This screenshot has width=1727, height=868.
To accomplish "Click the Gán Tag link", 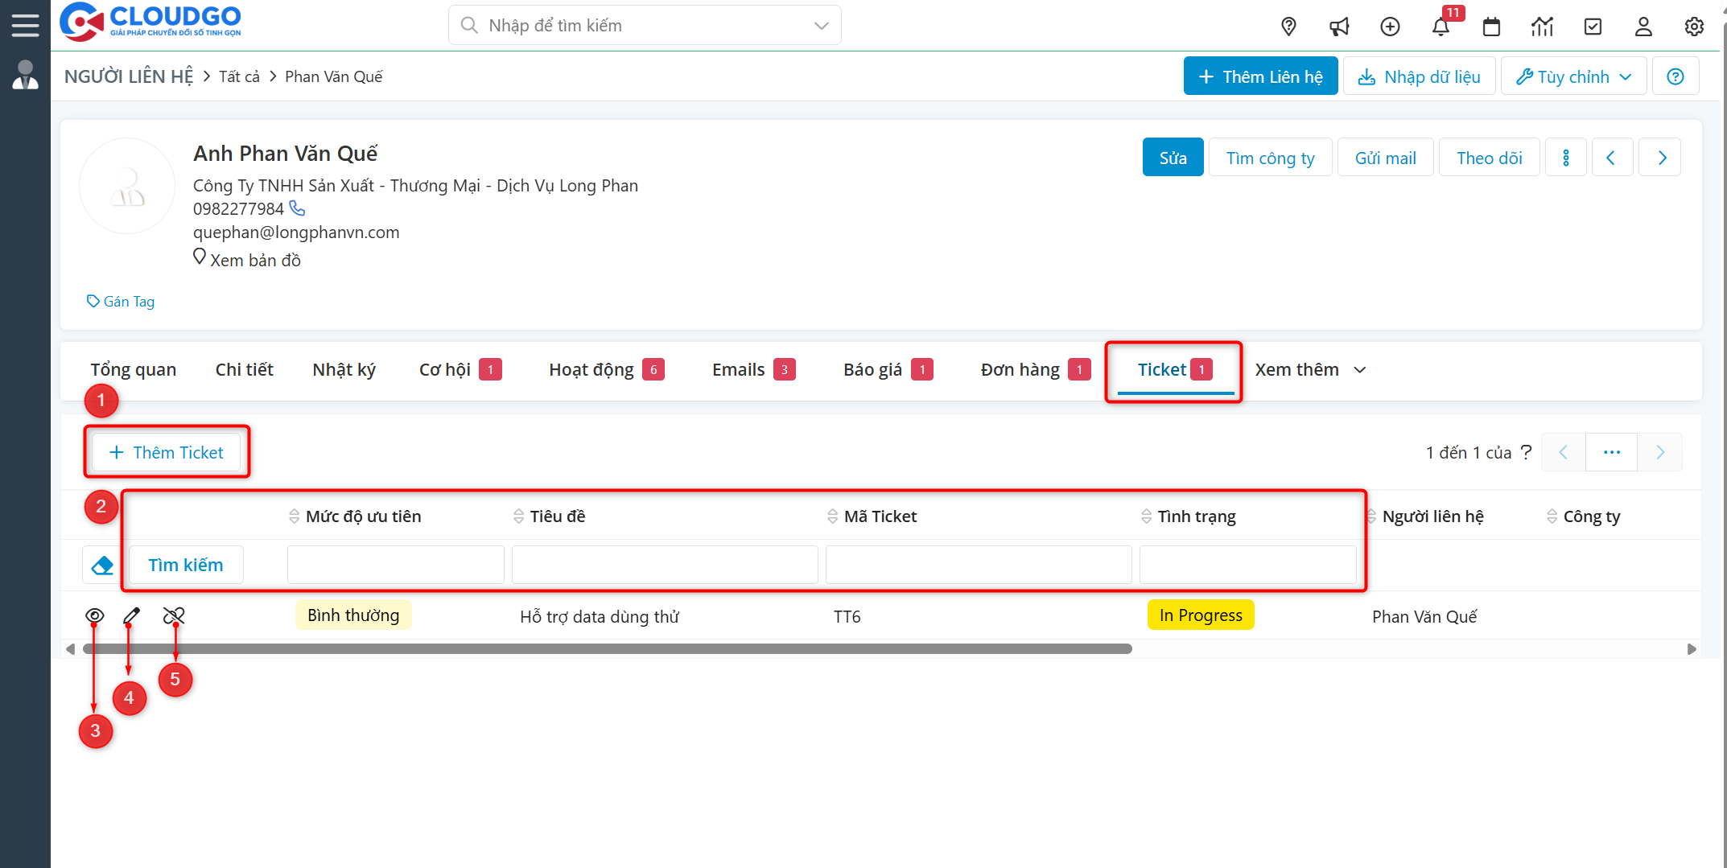I will coord(122,302).
